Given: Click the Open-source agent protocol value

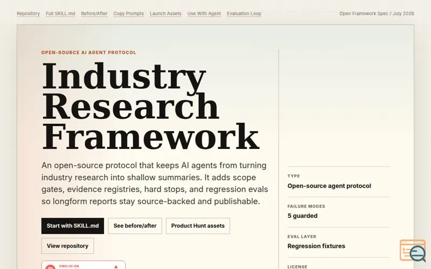Looking at the screenshot, I should [x=329, y=186].
